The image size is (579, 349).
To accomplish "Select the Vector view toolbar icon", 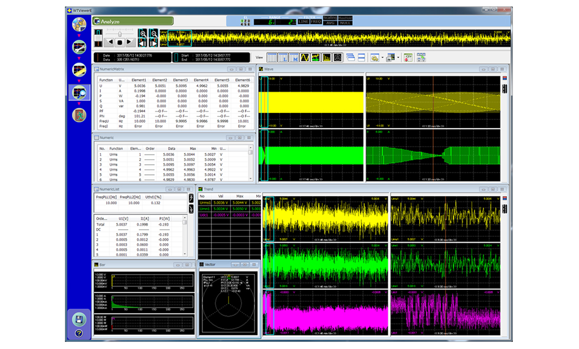I will (x=337, y=58).
